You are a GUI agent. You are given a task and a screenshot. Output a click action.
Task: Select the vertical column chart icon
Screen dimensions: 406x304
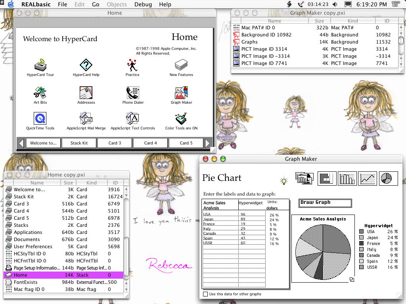tap(347, 179)
